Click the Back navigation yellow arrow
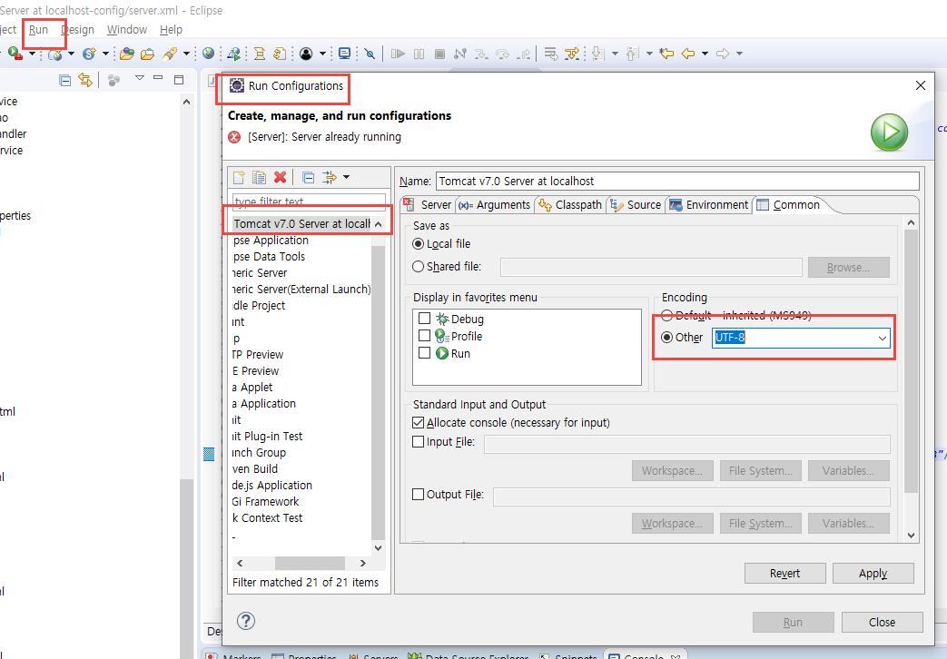947x659 pixels. click(688, 54)
